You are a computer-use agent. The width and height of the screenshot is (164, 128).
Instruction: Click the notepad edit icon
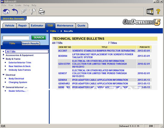pos(24,11)
